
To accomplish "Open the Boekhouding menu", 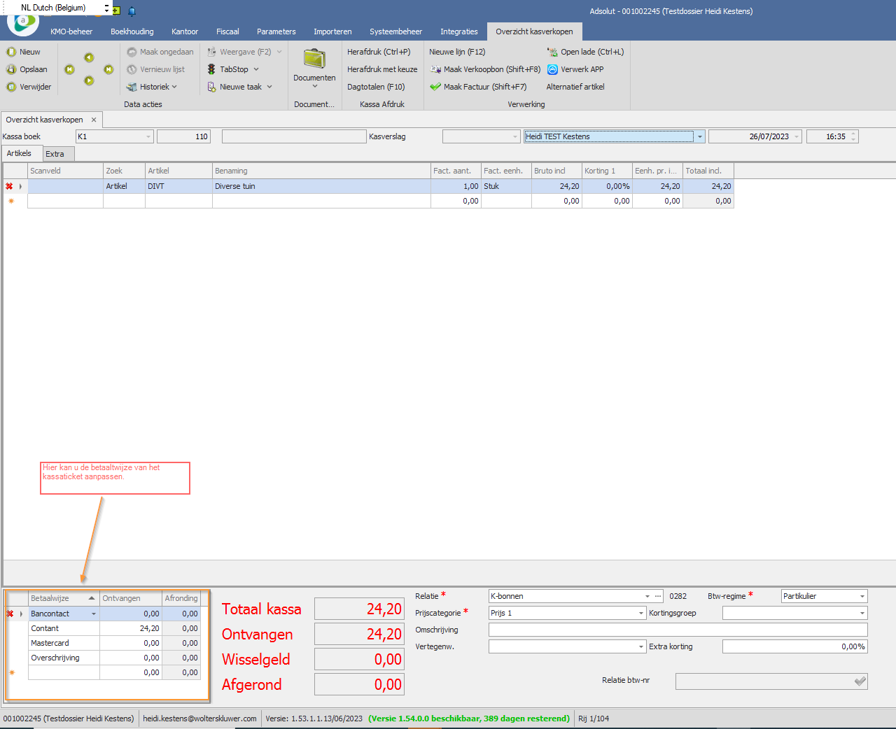I will 132,31.
